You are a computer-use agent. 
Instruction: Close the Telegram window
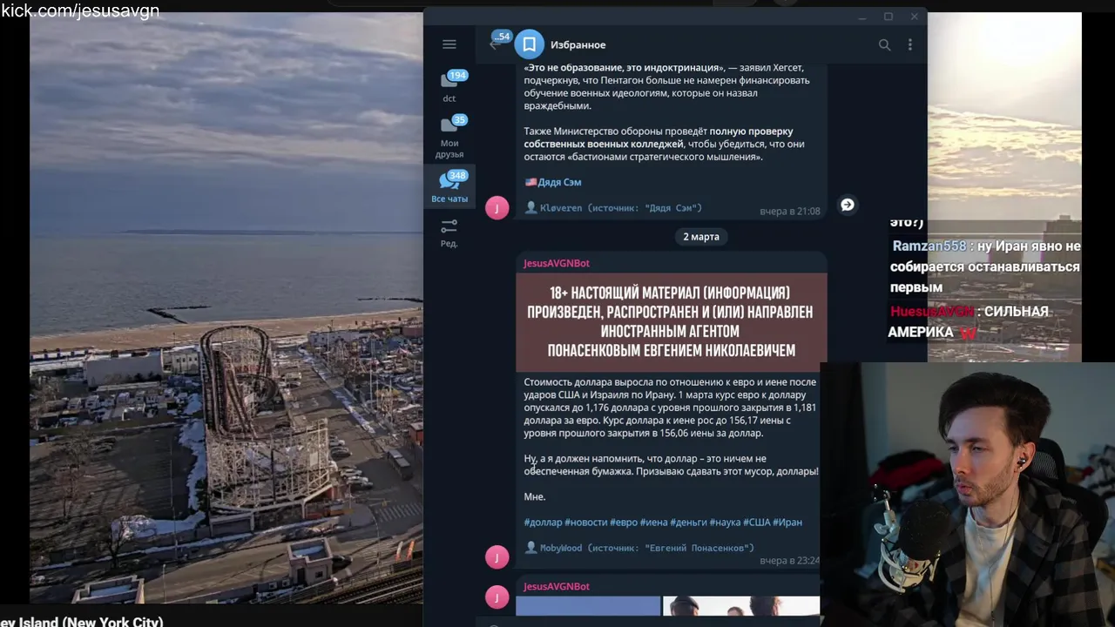coord(914,17)
